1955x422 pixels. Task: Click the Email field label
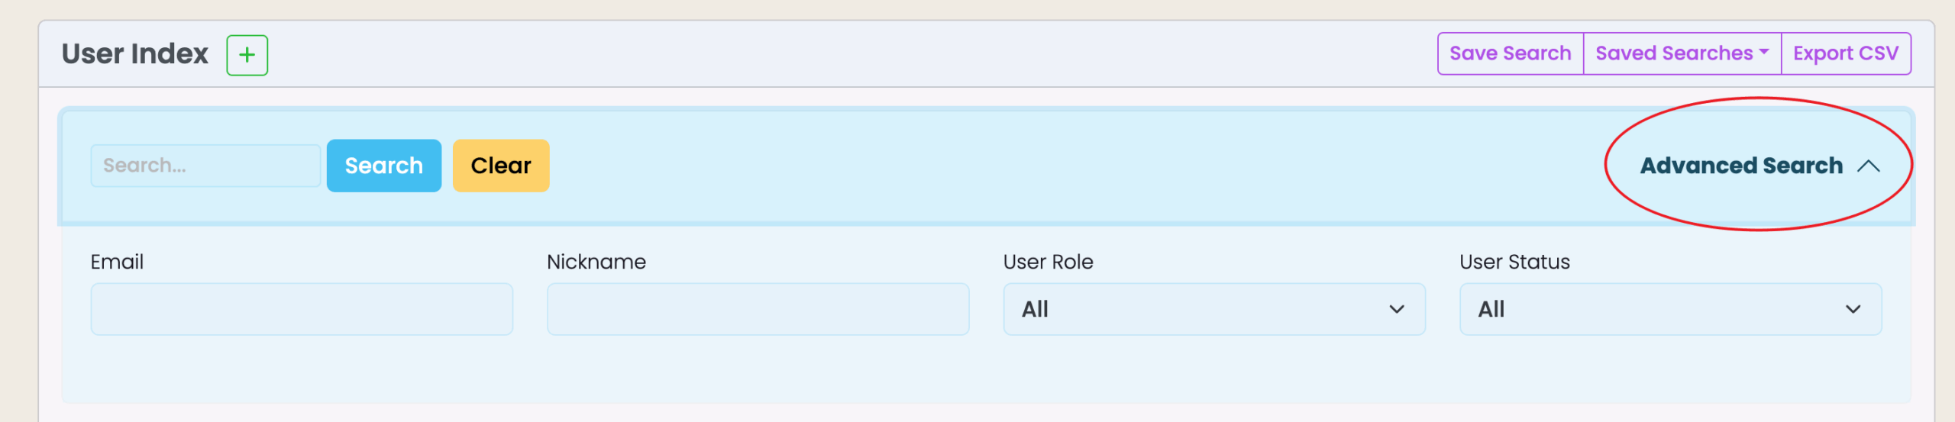click(117, 262)
